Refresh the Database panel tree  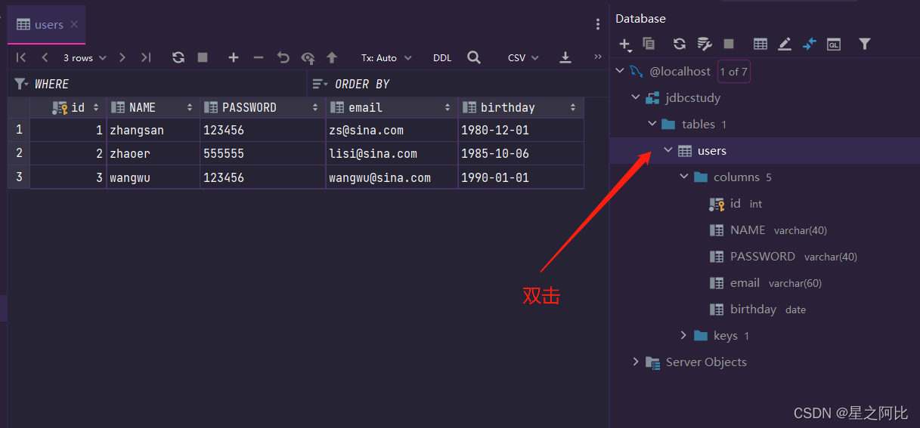(680, 44)
